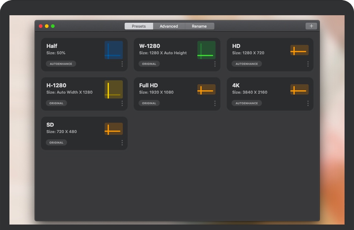Screen dimensions: 354x230
Task: Click the green width icon on W-1280 preset
Action: pyautogui.click(x=206, y=50)
